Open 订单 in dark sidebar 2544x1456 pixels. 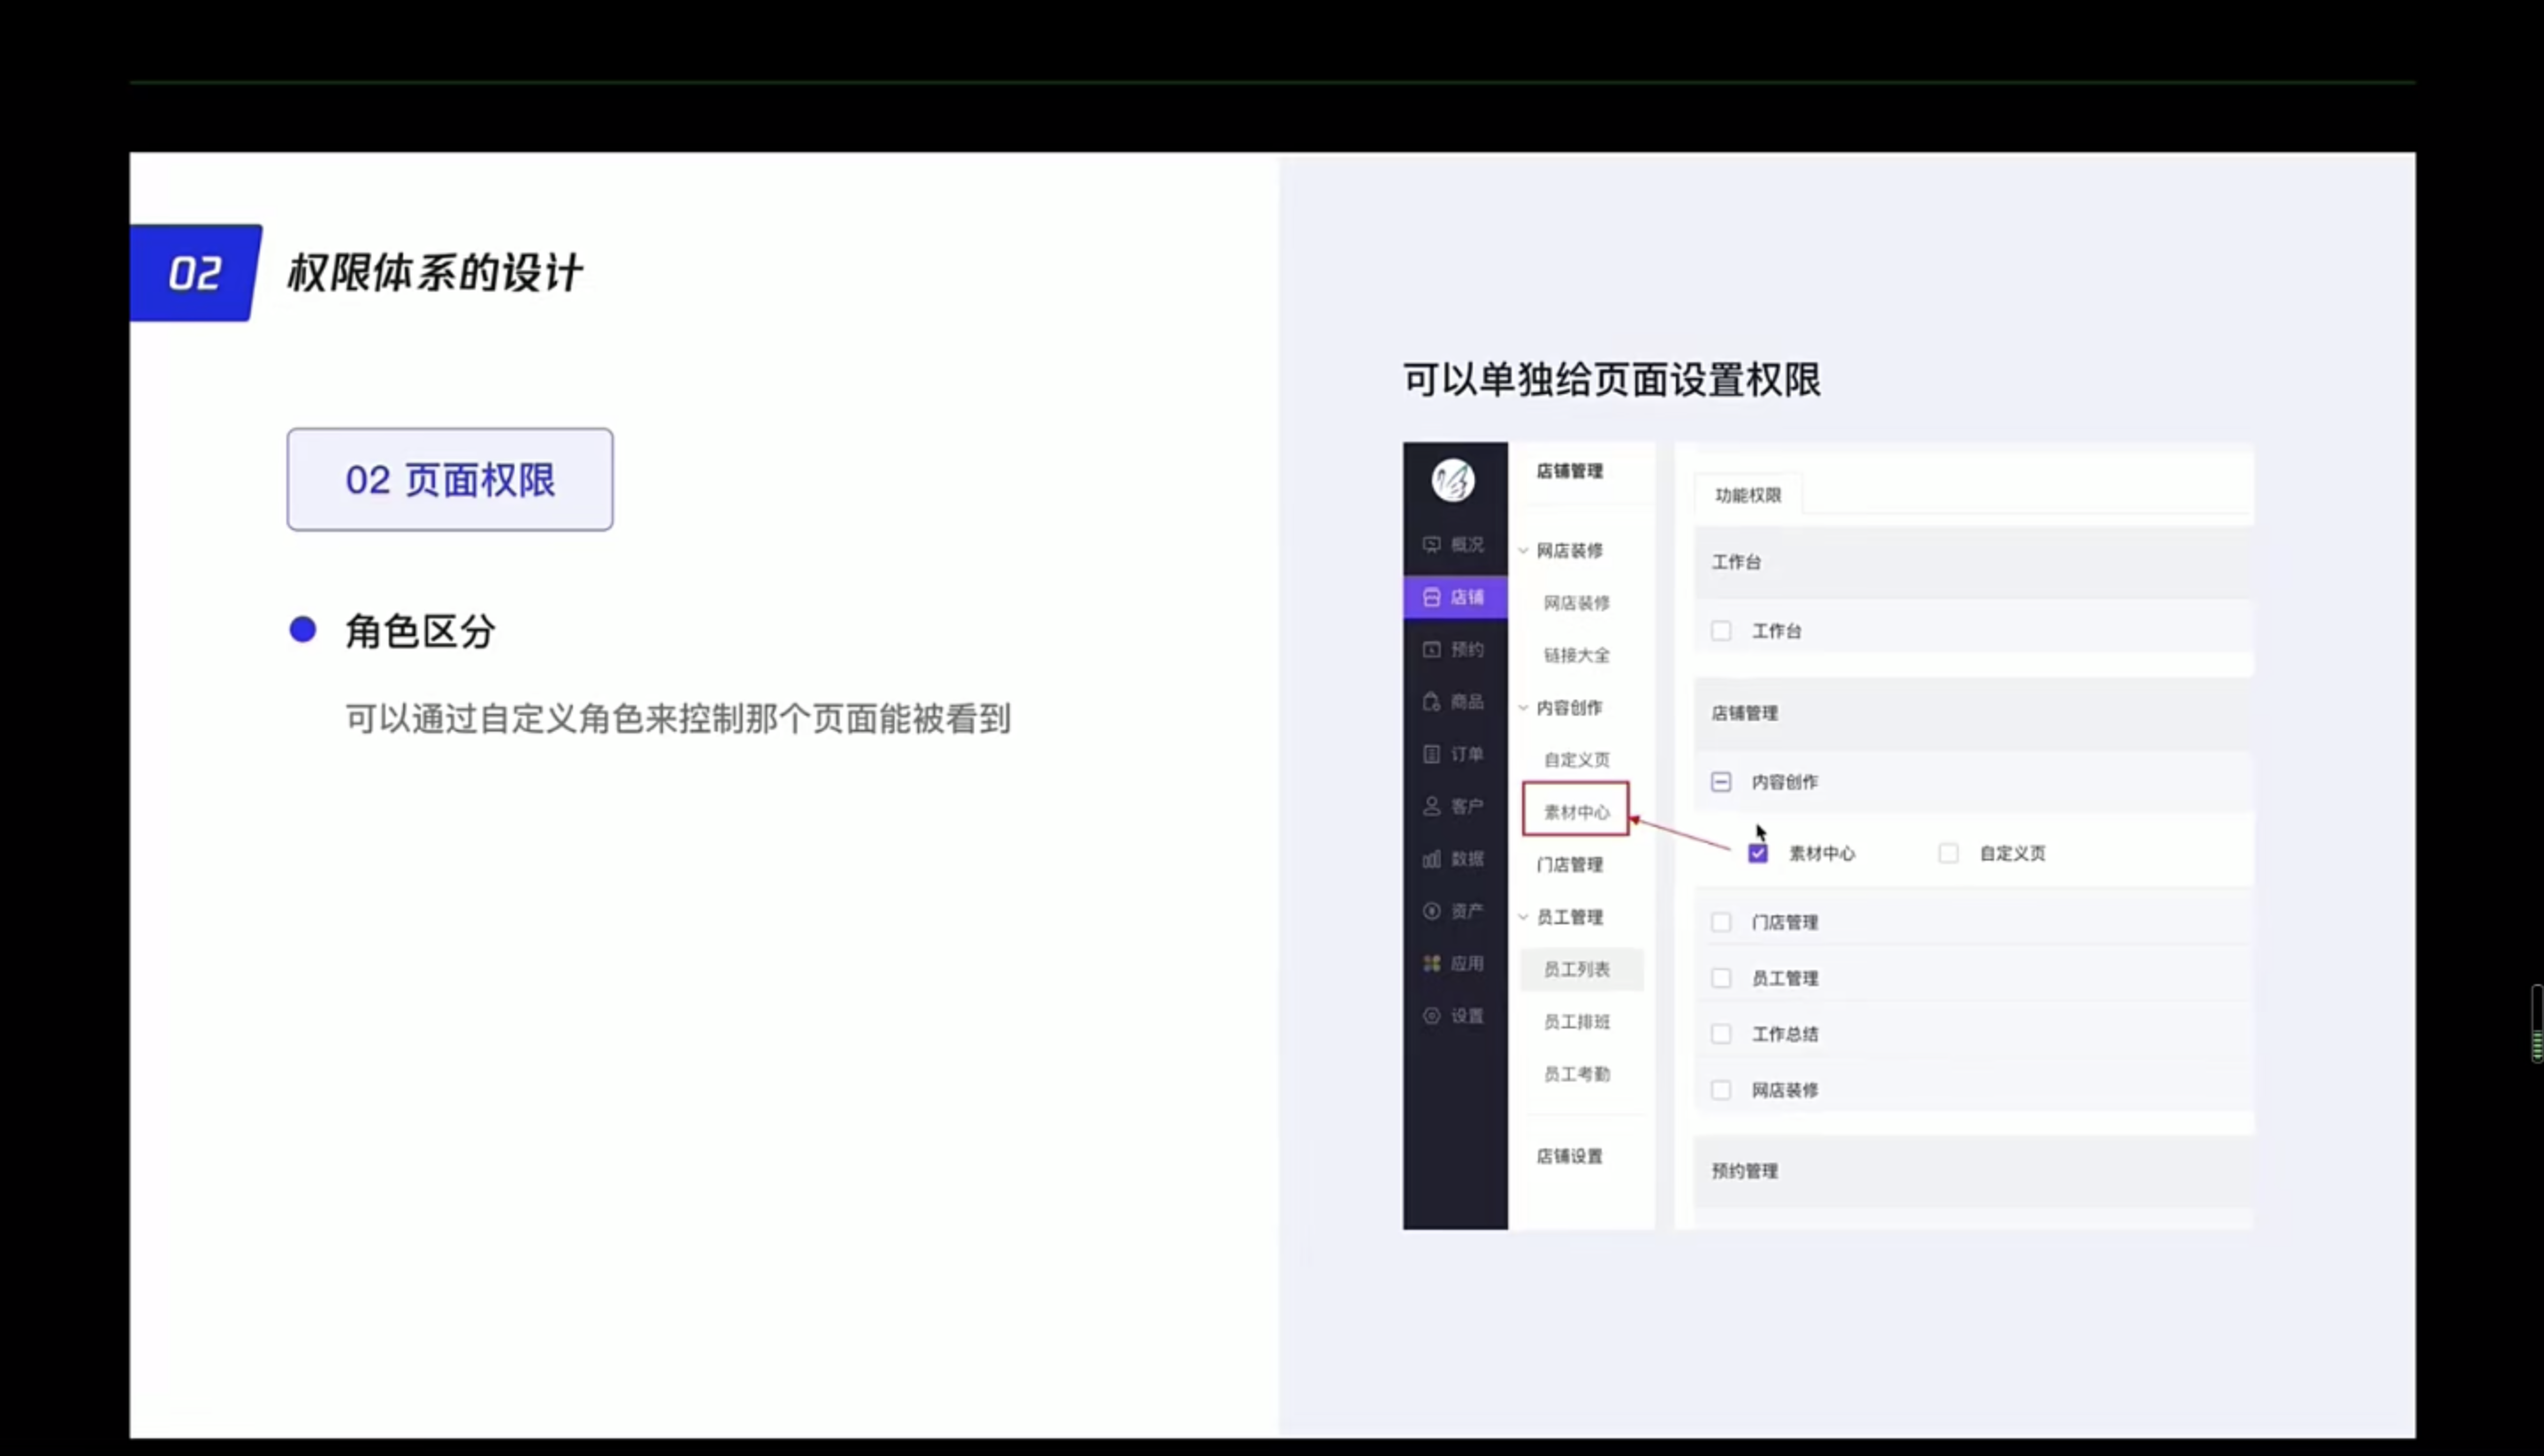click(1453, 754)
